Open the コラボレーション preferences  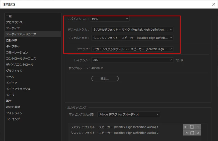(33, 52)
